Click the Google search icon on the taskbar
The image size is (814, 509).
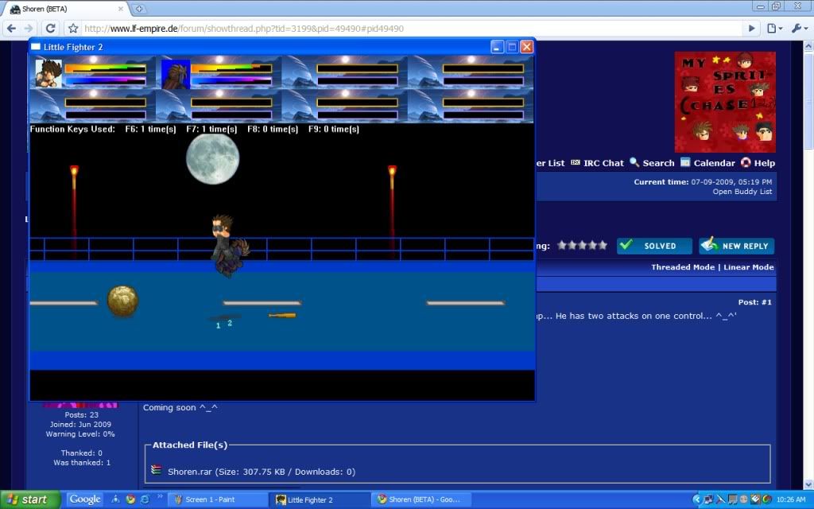tap(84, 499)
